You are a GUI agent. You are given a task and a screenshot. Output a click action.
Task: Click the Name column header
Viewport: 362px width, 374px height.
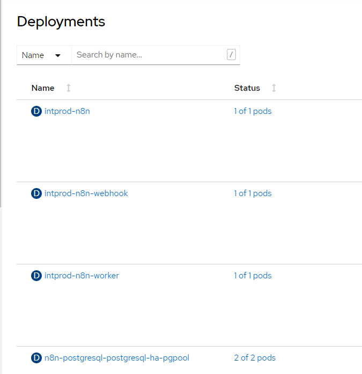43,88
